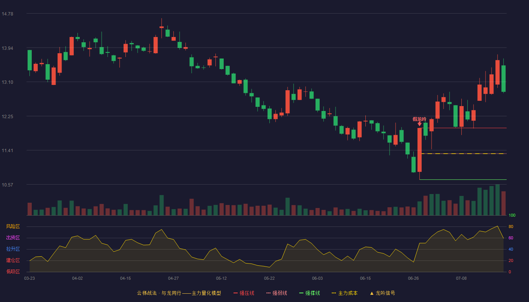Select the tallest green volume bar
This screenshot has width=529, height=302.
[x=497, y=200]
